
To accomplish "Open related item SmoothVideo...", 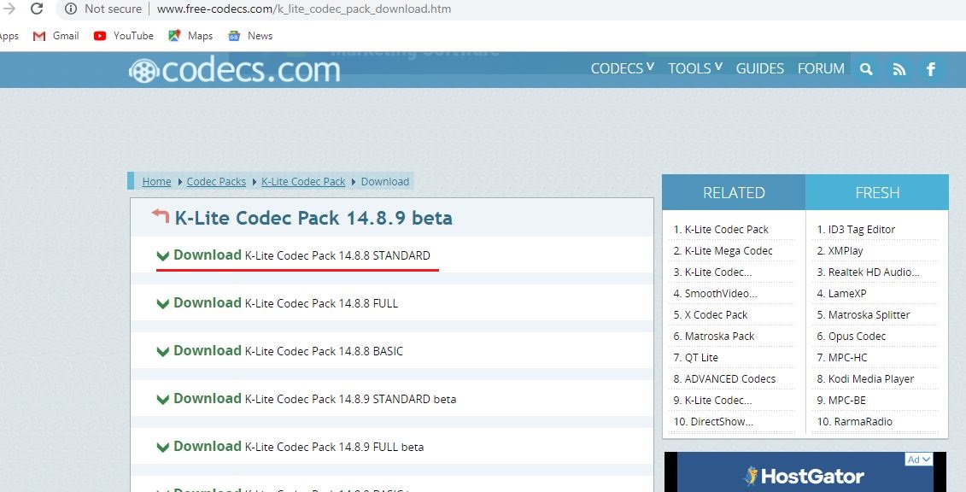I will click(715, 294).
